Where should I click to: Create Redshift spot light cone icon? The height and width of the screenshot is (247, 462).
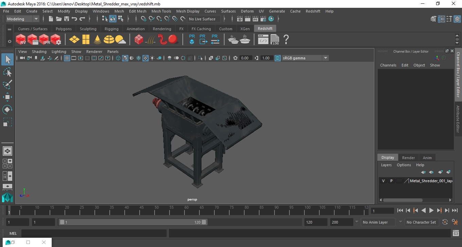point(97,40)
